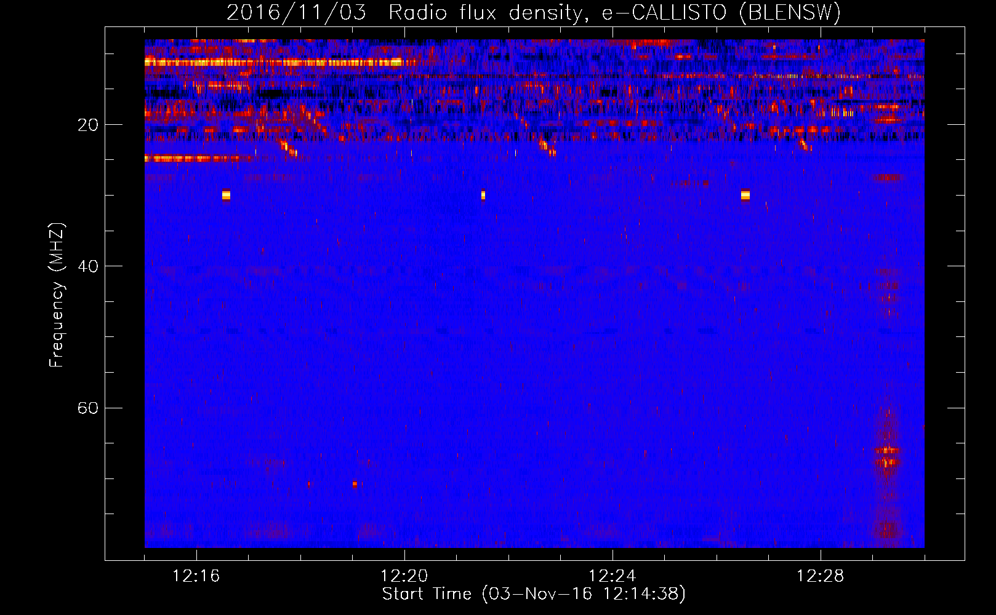Click the 40 MHz frequency tick label
The image size is (996, 615).
pos(87,267)
